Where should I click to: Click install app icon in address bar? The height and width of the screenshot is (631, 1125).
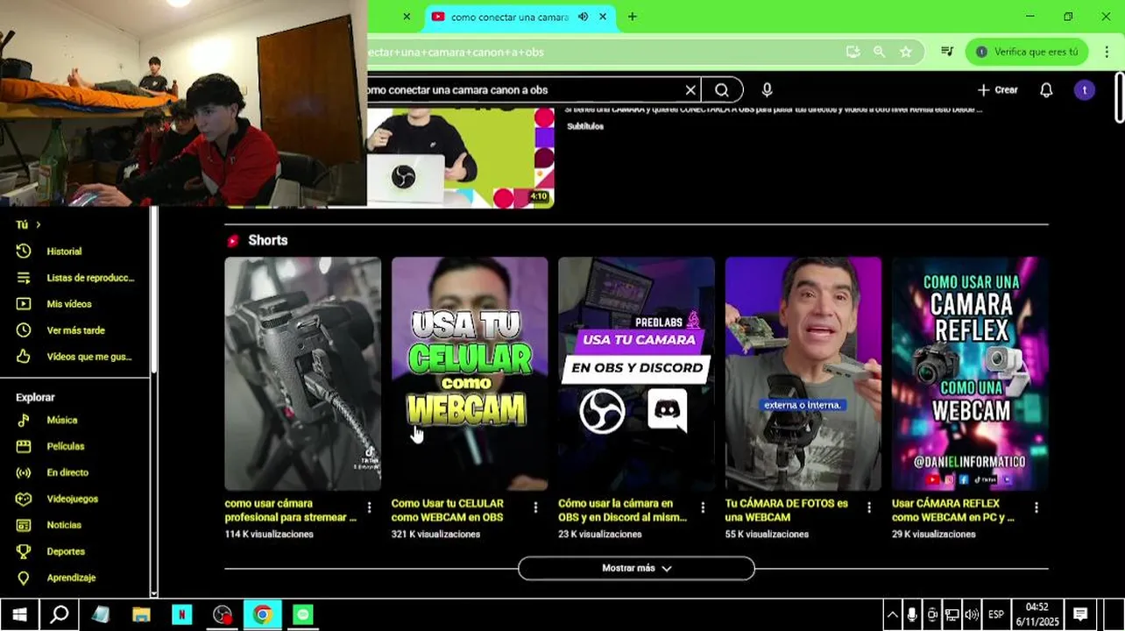(853, 52)
